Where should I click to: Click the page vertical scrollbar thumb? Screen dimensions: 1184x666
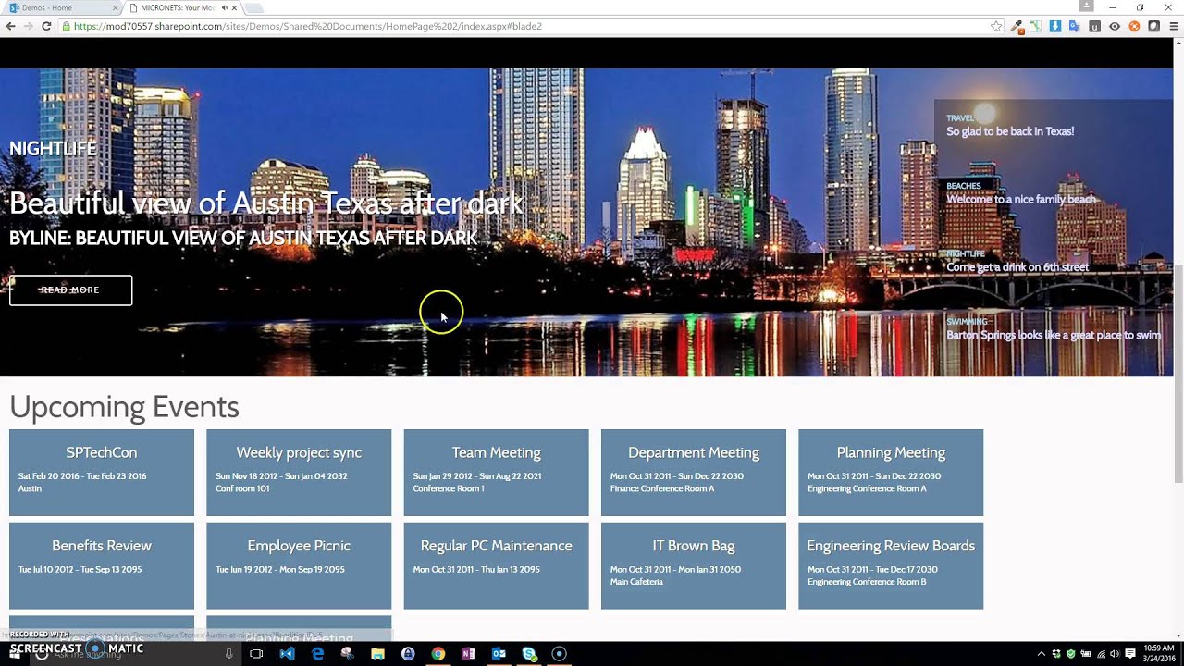1178,375
